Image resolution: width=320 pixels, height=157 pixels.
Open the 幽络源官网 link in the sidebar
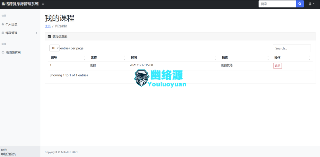point(13,53)
